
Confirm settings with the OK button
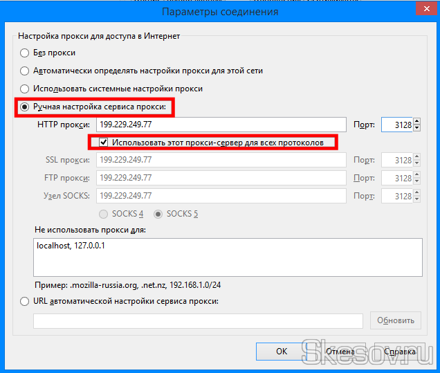click(x=282, y=352)
